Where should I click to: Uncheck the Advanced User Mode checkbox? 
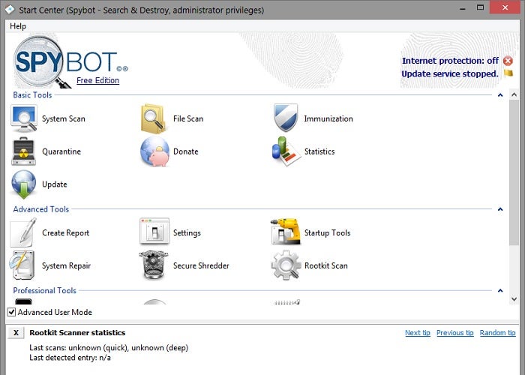11,312
